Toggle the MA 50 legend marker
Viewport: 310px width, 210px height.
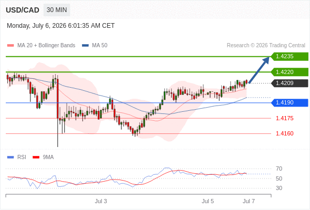pos(85,46)
